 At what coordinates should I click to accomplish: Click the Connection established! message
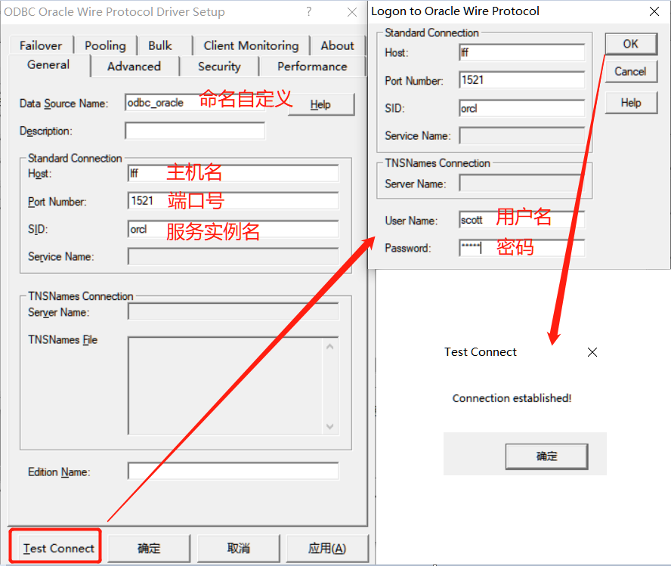pos(512,398)
